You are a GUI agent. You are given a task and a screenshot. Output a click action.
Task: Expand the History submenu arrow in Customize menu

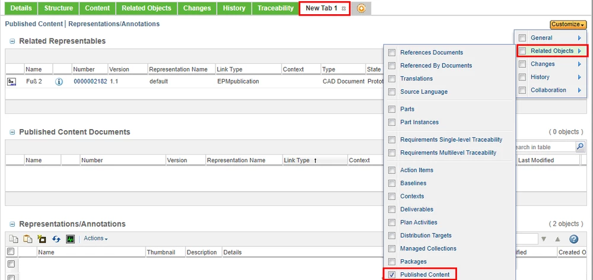[579, 77]
